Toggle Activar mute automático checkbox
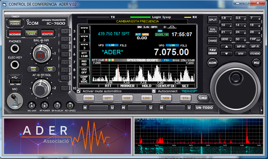The width and height of the screenshot is (268, 159). [x=79, y=91]
